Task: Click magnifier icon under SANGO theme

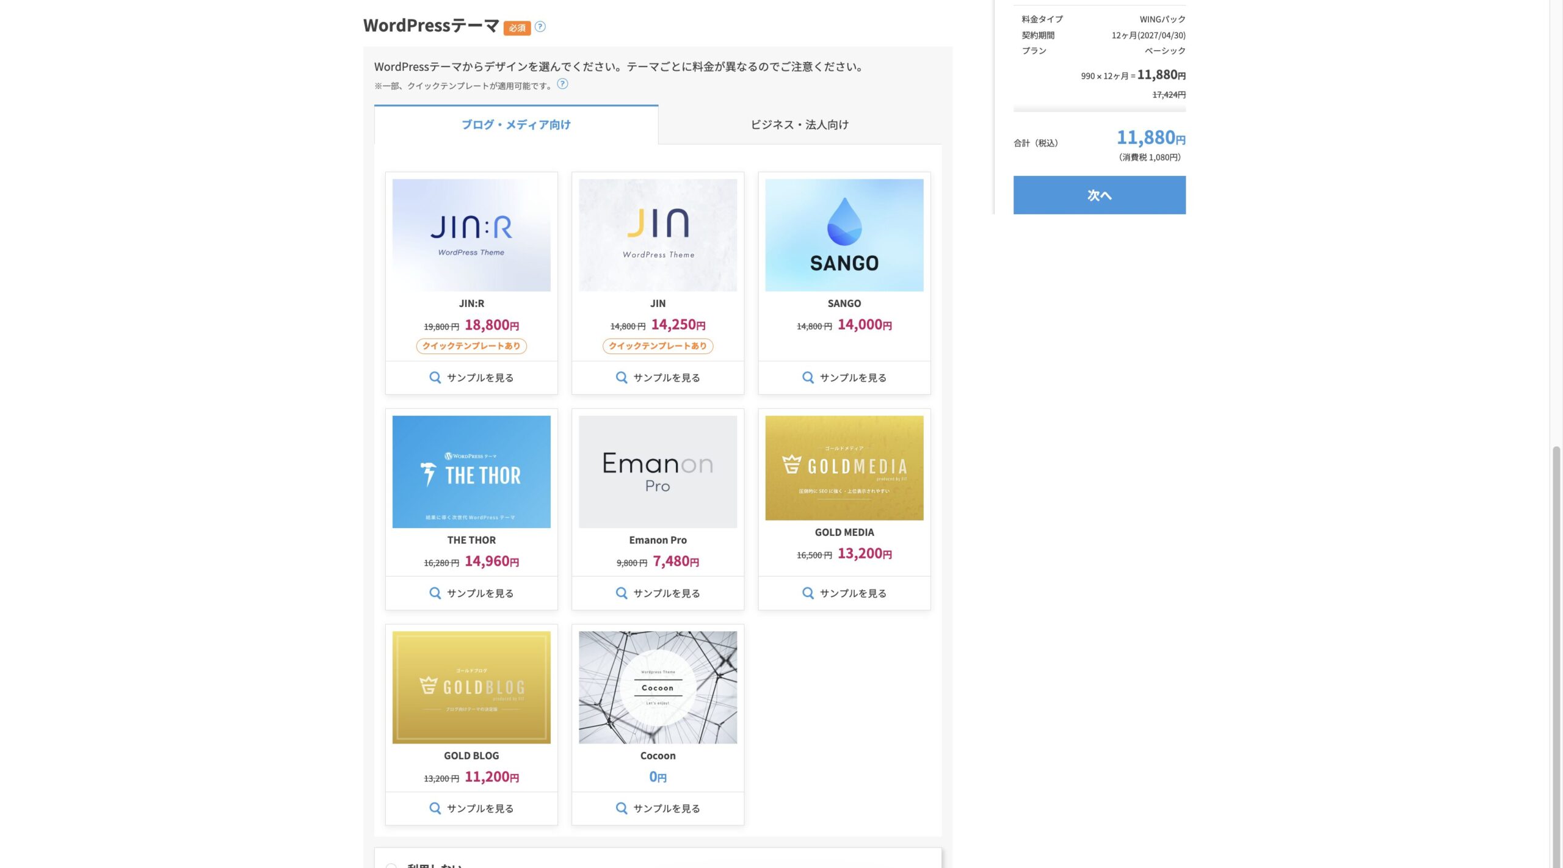Action: pos(807,377)
